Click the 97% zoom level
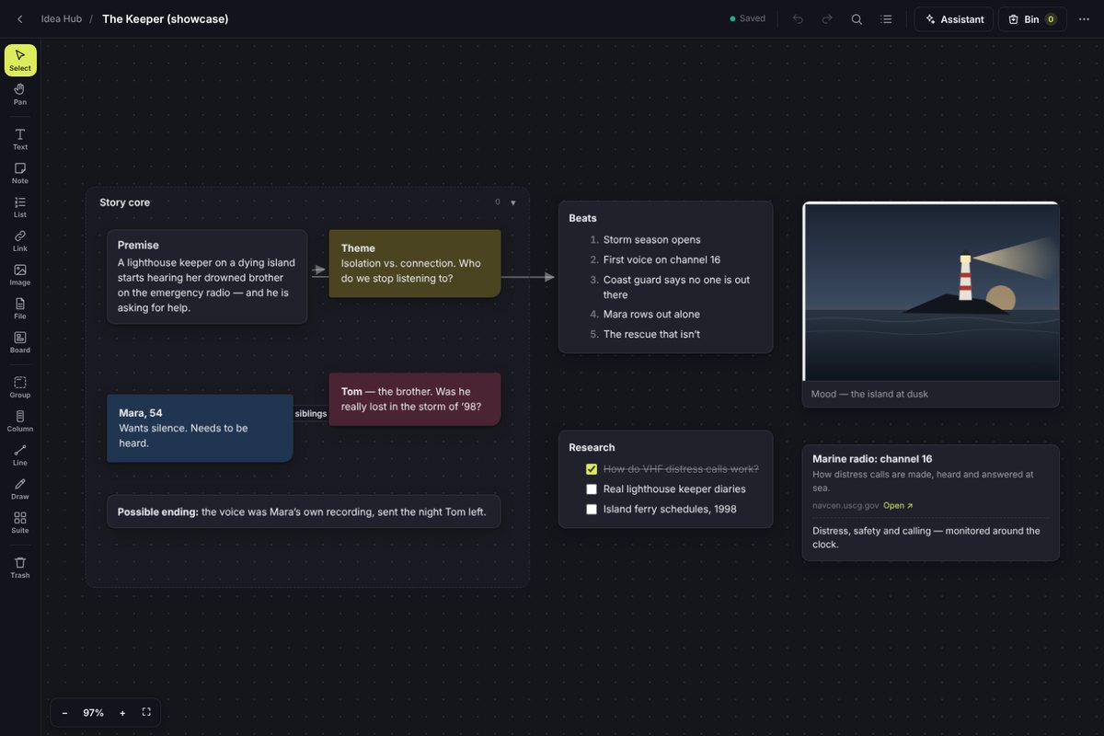Viewport: 1104px width, 736px height. 93,713
